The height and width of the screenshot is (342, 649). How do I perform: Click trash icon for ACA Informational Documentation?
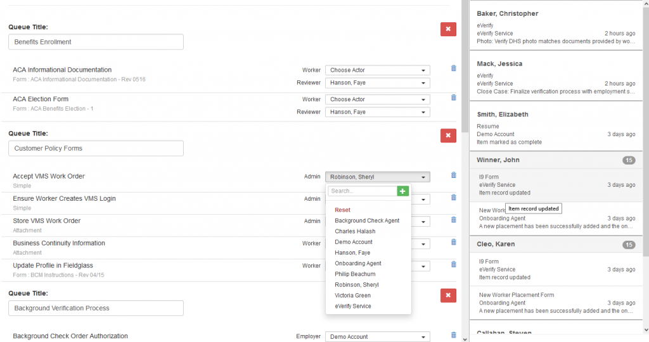click(x=453, y=68)
